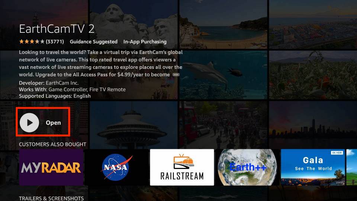This screenshot has height=201, width=357.
Task: Click the EarthCamTV 2 title
Action: tap(57, 29)
